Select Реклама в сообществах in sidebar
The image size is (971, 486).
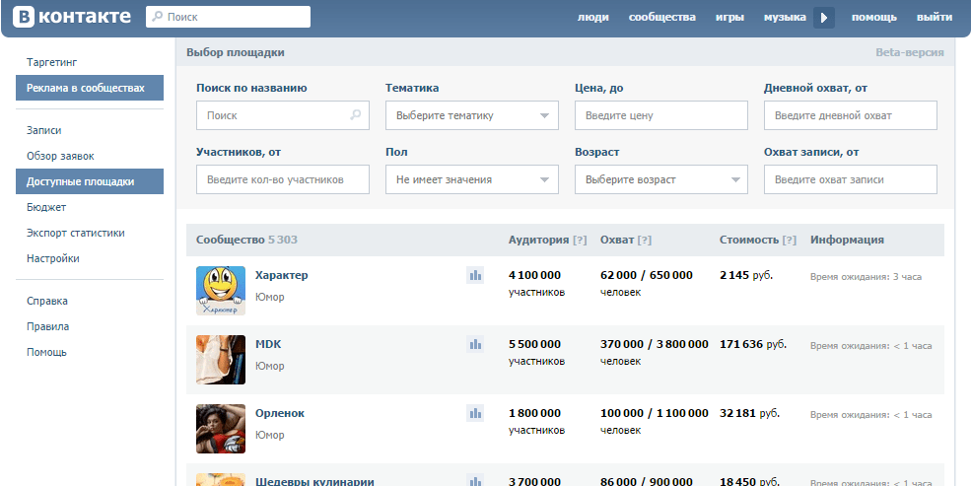click(90, 88)
